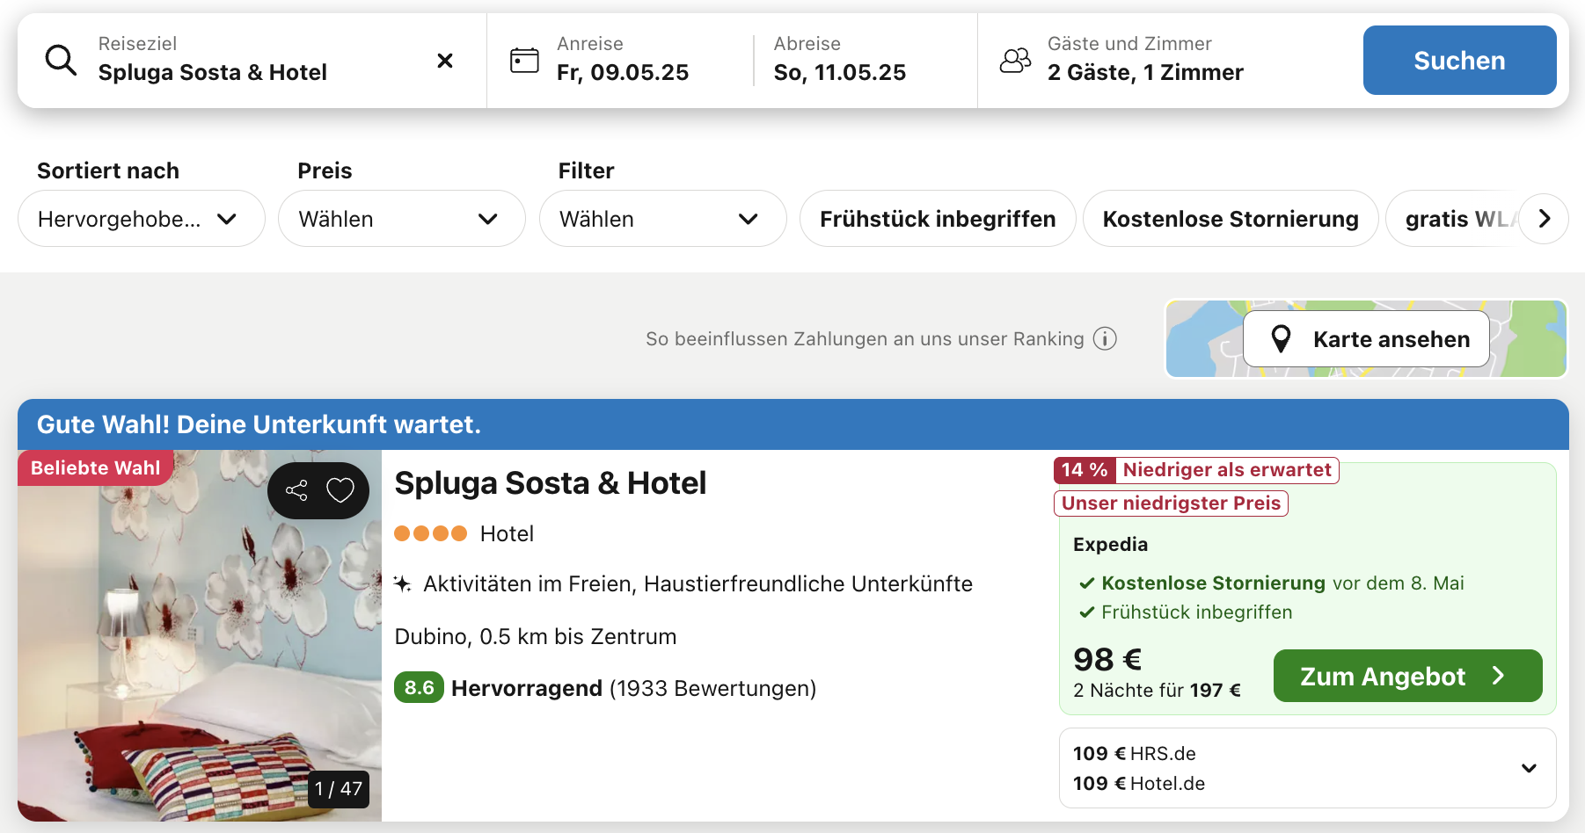Open the ranking info icon
1585x833 pixels.
(1105, 339)
